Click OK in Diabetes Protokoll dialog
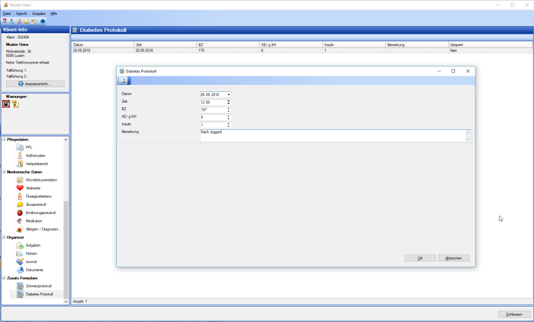Screen dimensions: 534x322 [420, 258]
